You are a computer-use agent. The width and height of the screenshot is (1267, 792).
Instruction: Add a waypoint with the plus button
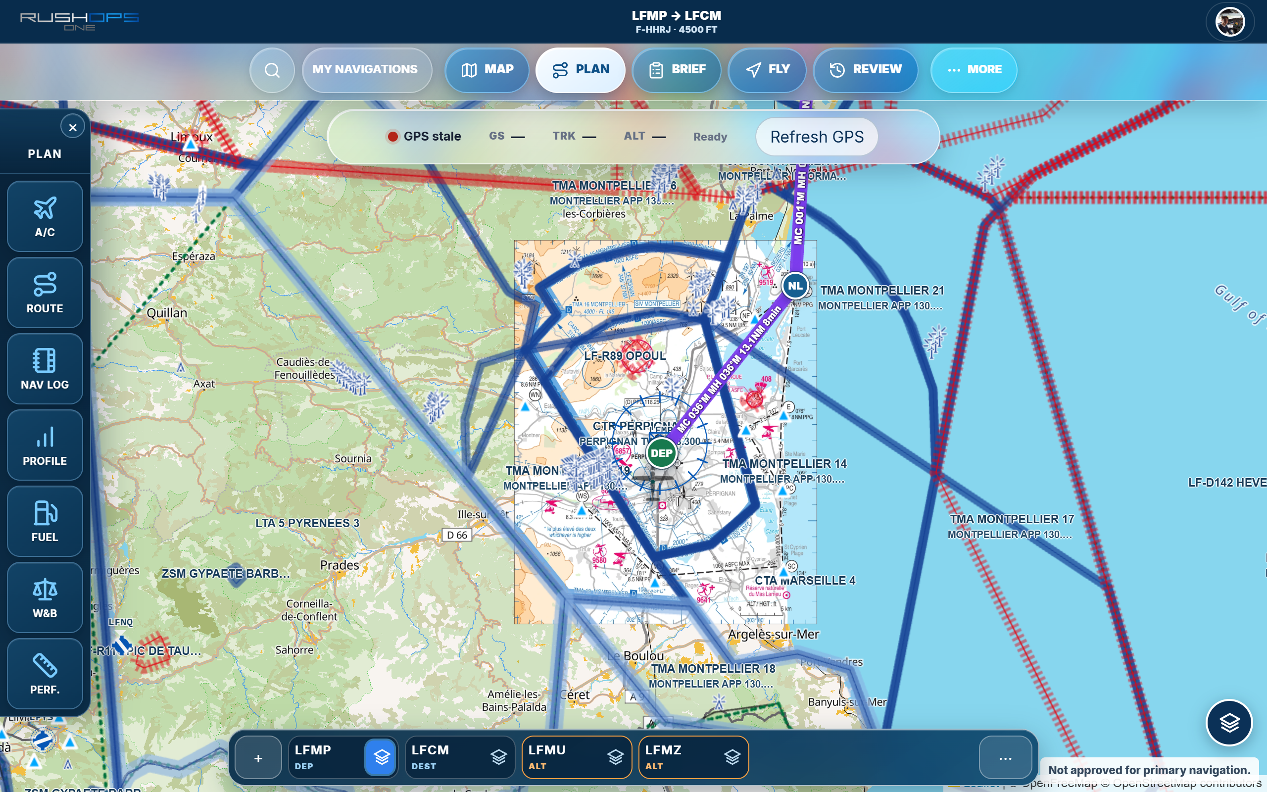258,758
